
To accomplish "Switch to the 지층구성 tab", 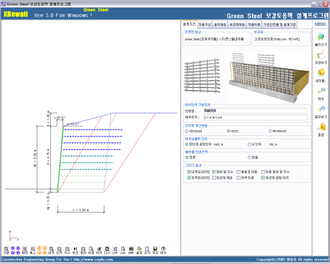I will coord(204,24).
